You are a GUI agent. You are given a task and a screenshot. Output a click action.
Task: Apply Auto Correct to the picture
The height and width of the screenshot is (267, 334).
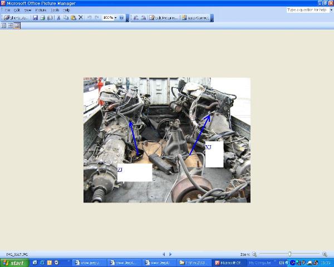coord(195,18)
